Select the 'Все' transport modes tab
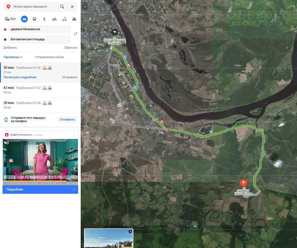297x248 pixels. tap(10, 19)
